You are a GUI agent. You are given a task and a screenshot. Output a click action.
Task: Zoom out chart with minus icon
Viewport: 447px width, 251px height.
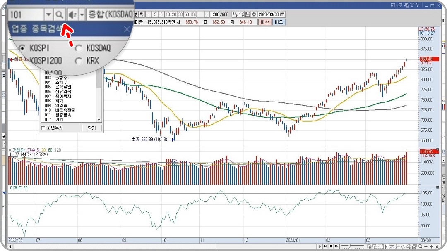pos(426,247)
